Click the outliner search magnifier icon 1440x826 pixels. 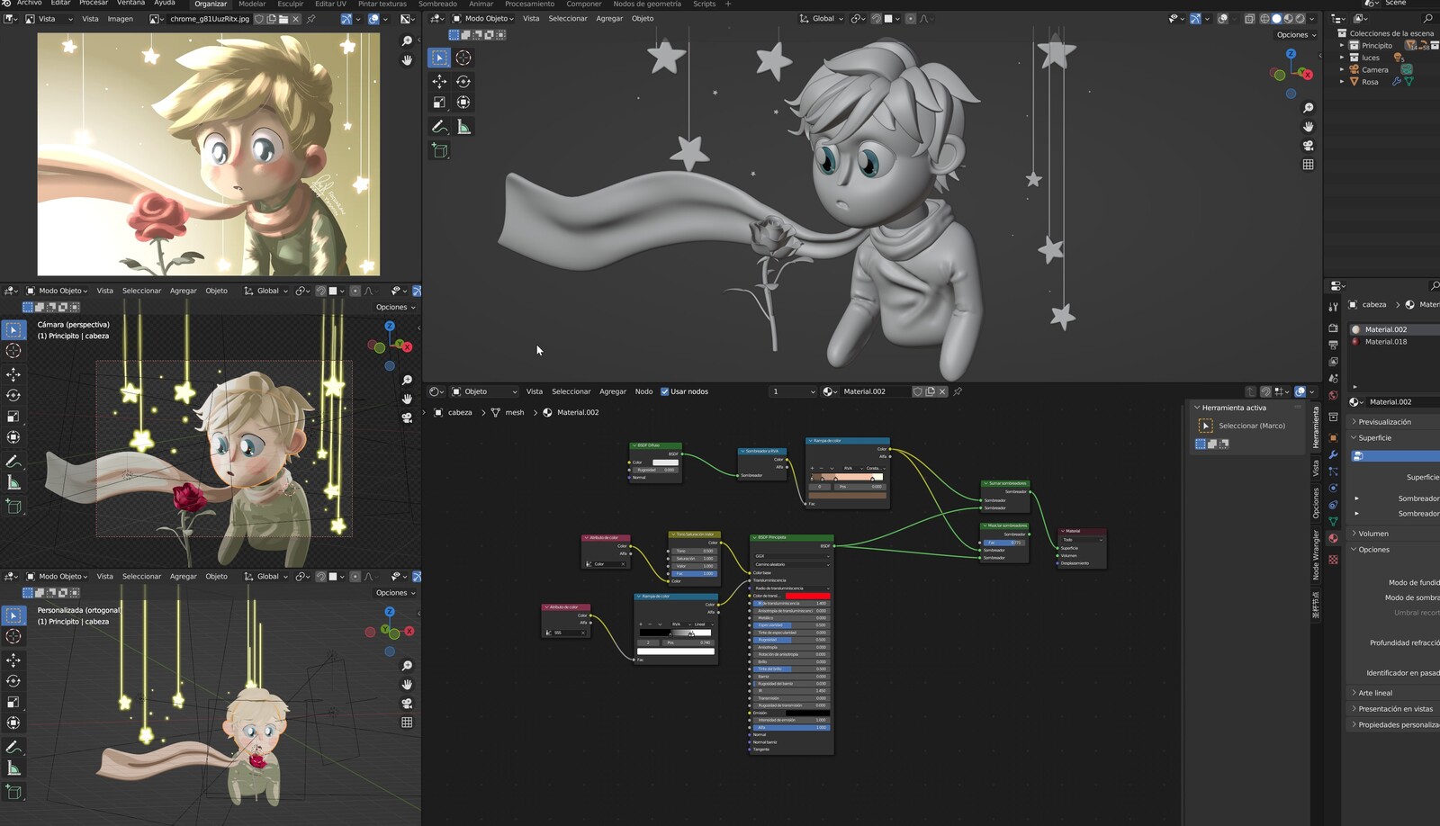pyautogui.click(x=1427, y=18)
